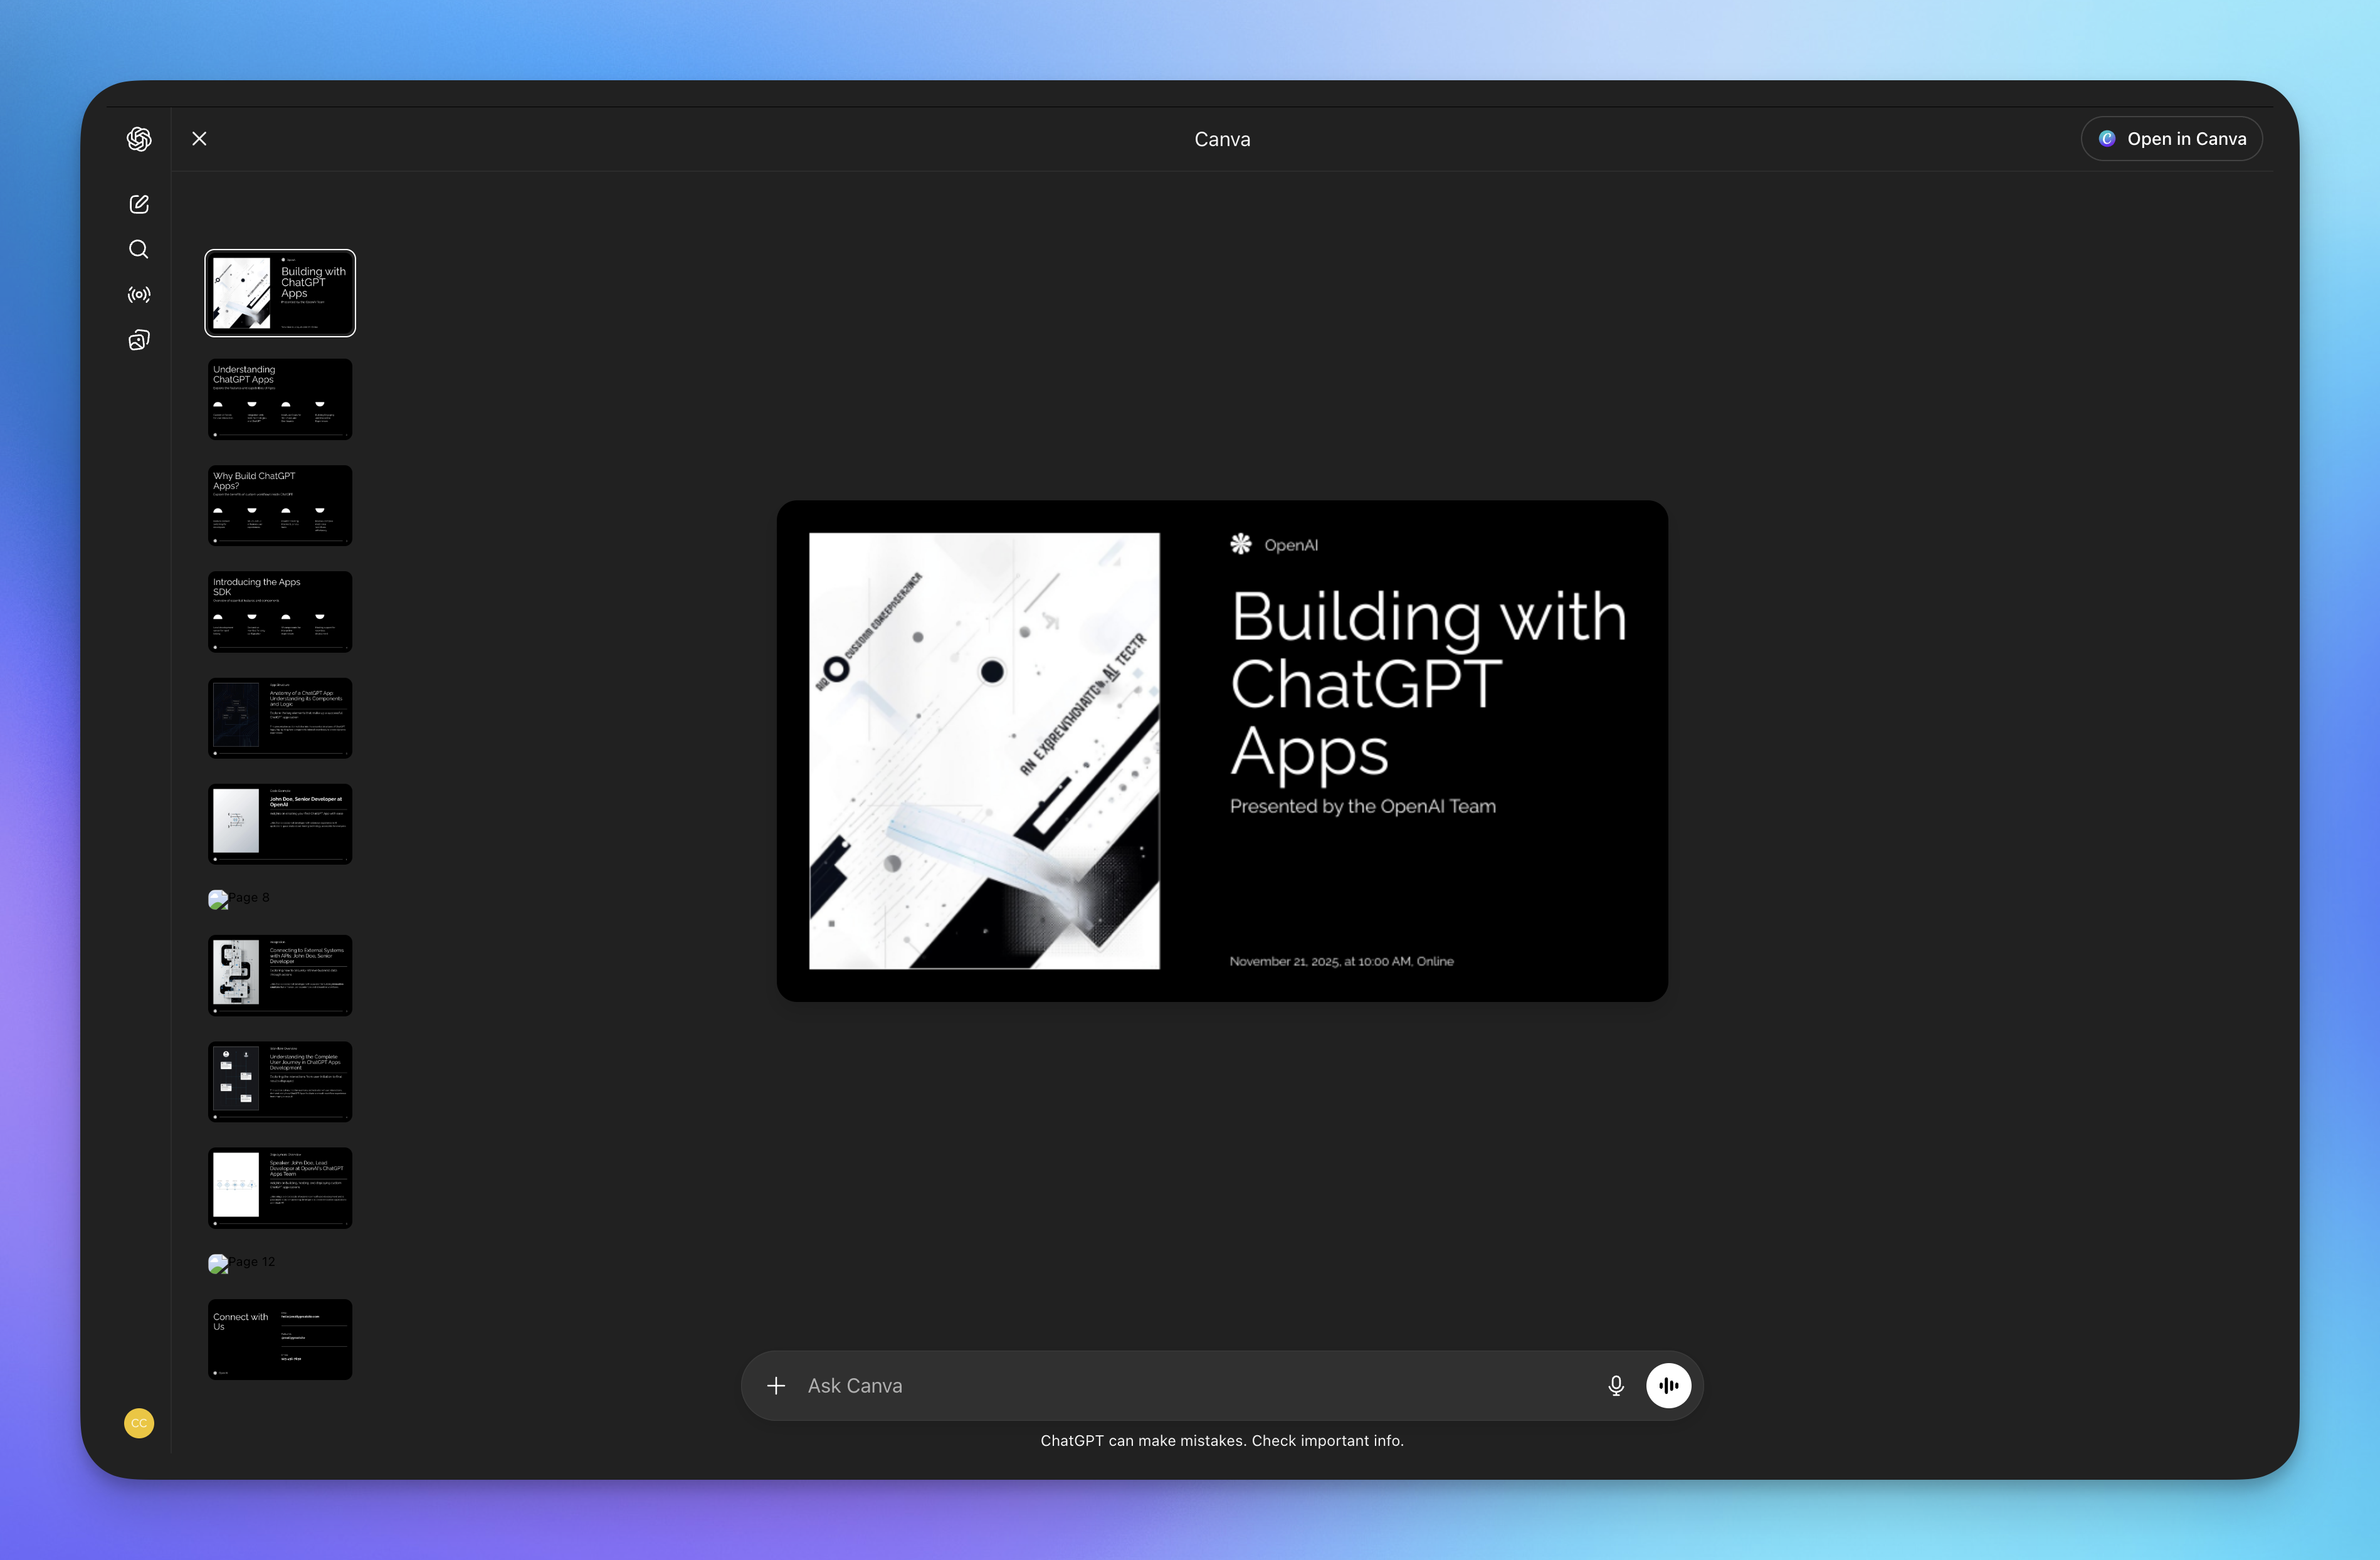This screenshot has height=1560, width=2380.
Task: Start the voice waveform conversation button
Action: coord(1668,1385)
